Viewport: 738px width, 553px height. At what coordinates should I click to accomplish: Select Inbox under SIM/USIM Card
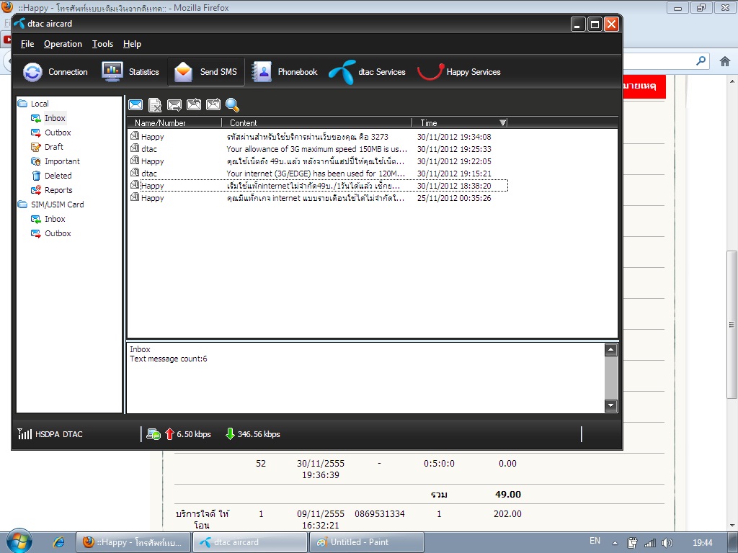click(x=48, y=219)
